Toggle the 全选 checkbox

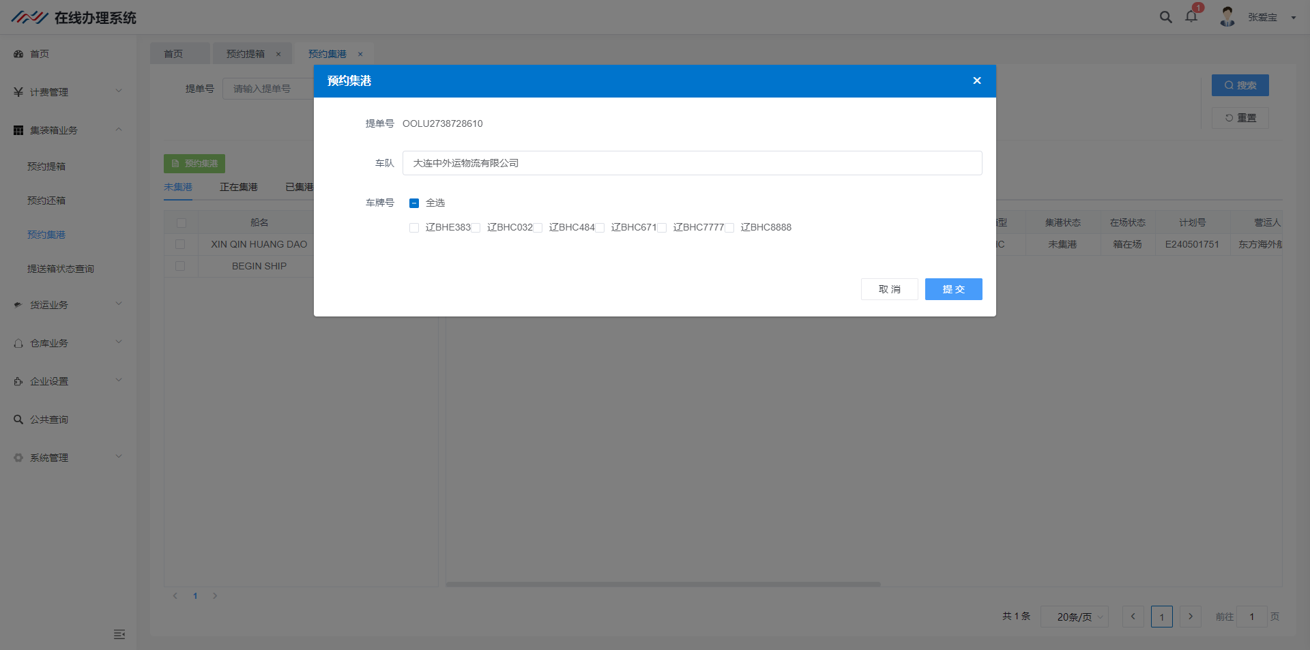pos(414,203)
